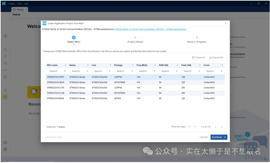Click the chip icon on the yellow Home card
Screen dimensions: 270x163
click(34, 91)
